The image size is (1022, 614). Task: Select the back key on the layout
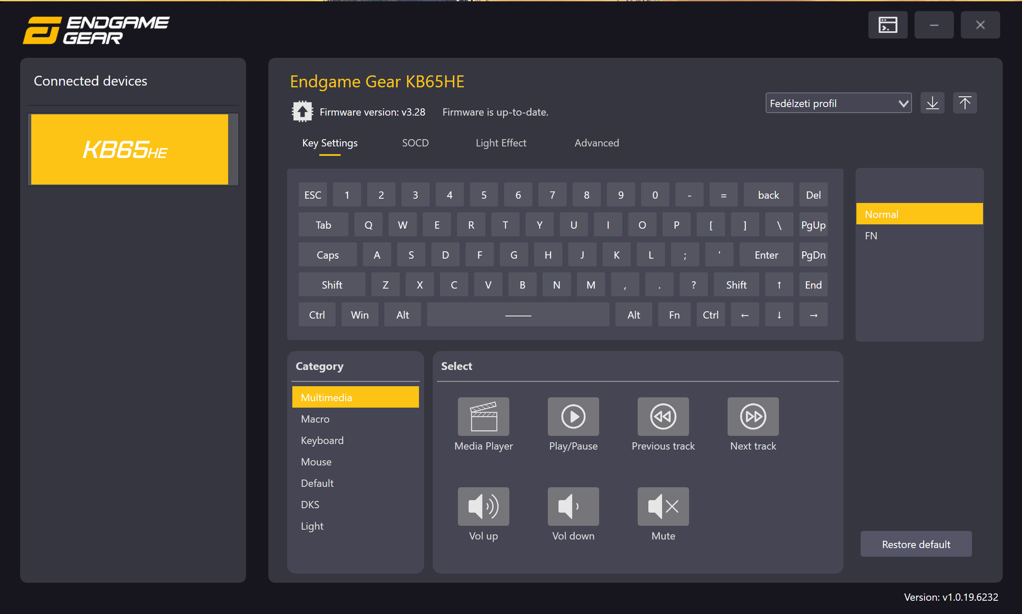(x=768, y=195)
